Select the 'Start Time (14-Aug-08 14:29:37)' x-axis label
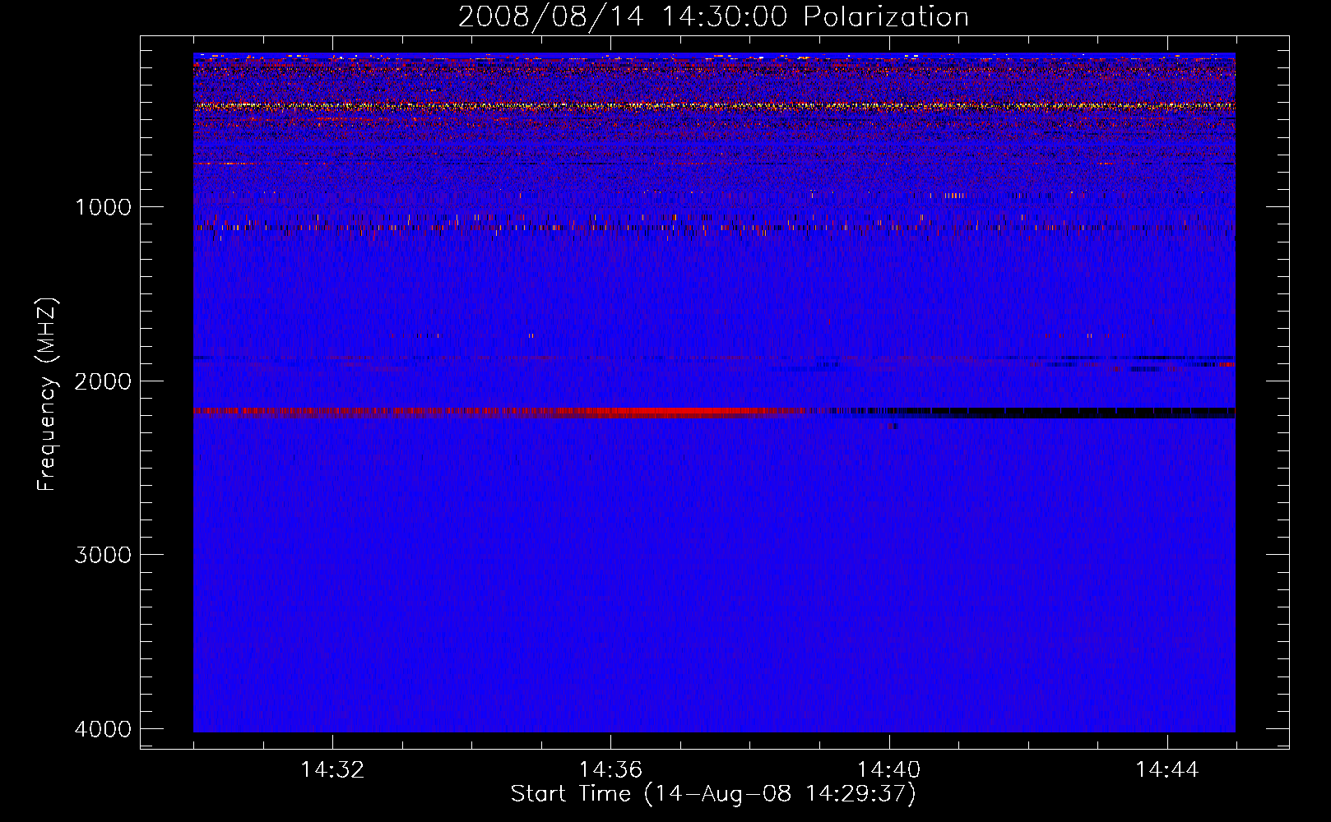The image size is (1331, 822). pos(713,794)
